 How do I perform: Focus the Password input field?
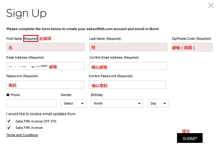[45, 85]
